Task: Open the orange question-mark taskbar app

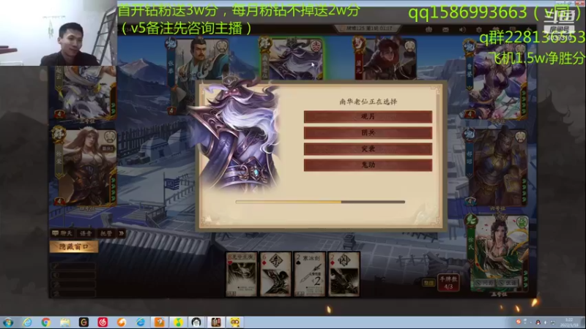Action: click(159, 322)
